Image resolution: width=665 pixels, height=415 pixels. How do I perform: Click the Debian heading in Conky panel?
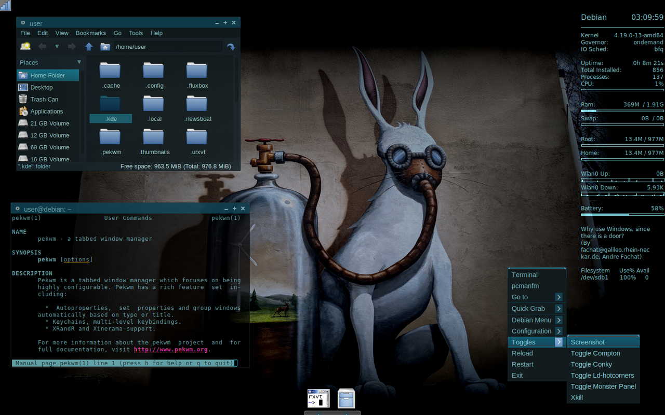coord(594,17)
